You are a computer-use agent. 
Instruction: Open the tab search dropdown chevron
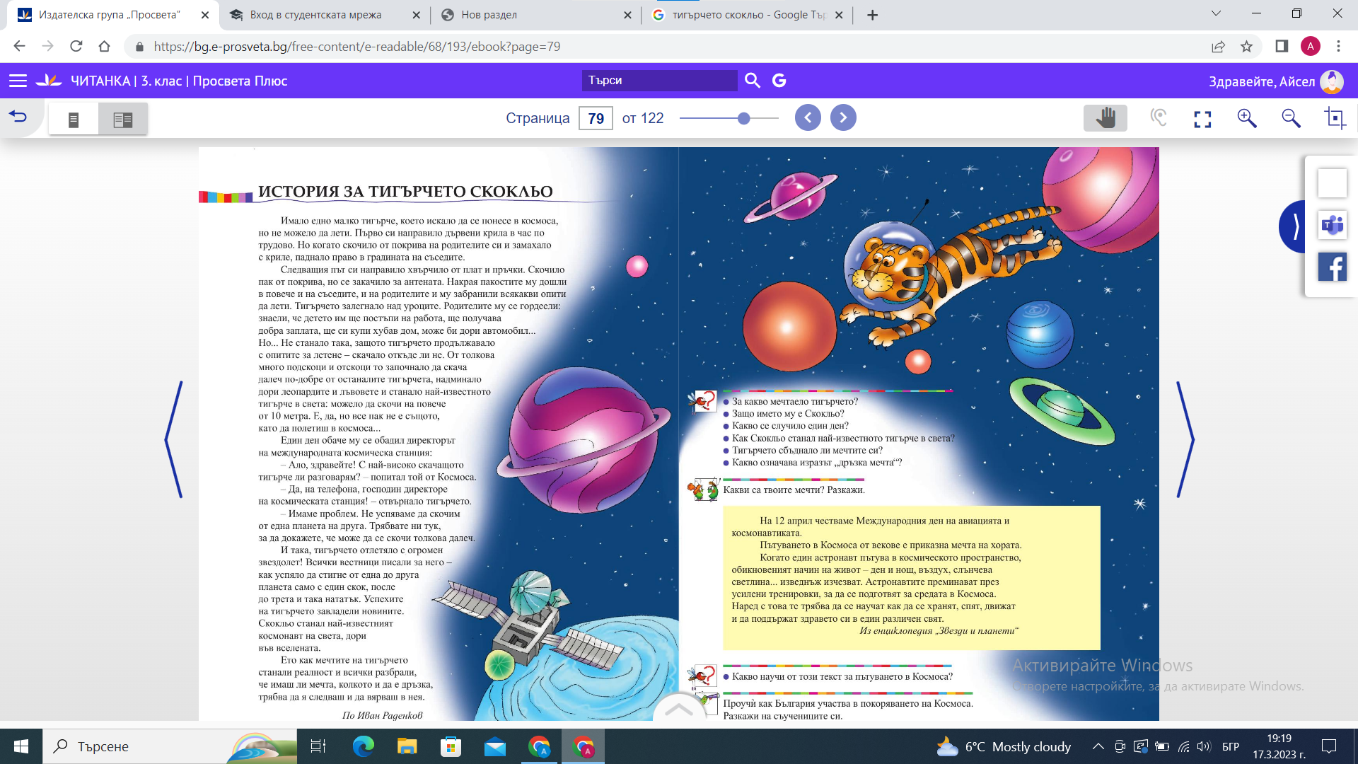pyautogui.click(x=1216, y=13)
